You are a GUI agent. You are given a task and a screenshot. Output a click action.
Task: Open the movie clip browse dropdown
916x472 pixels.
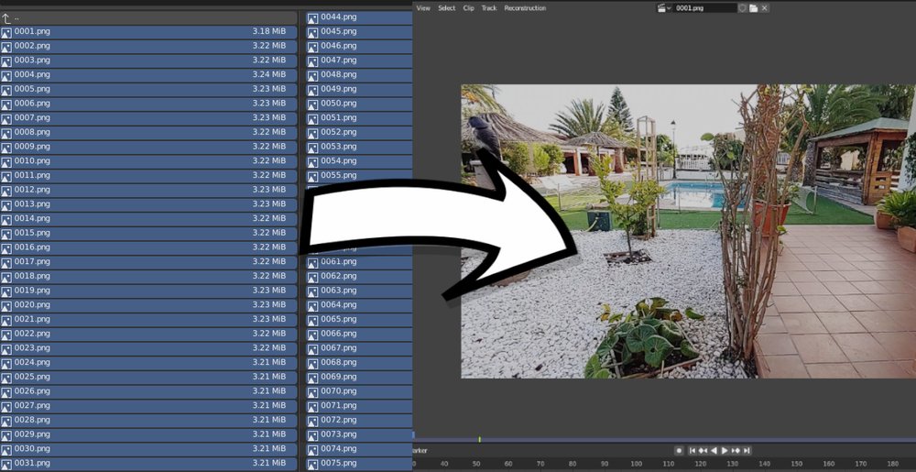pos(664,8)
